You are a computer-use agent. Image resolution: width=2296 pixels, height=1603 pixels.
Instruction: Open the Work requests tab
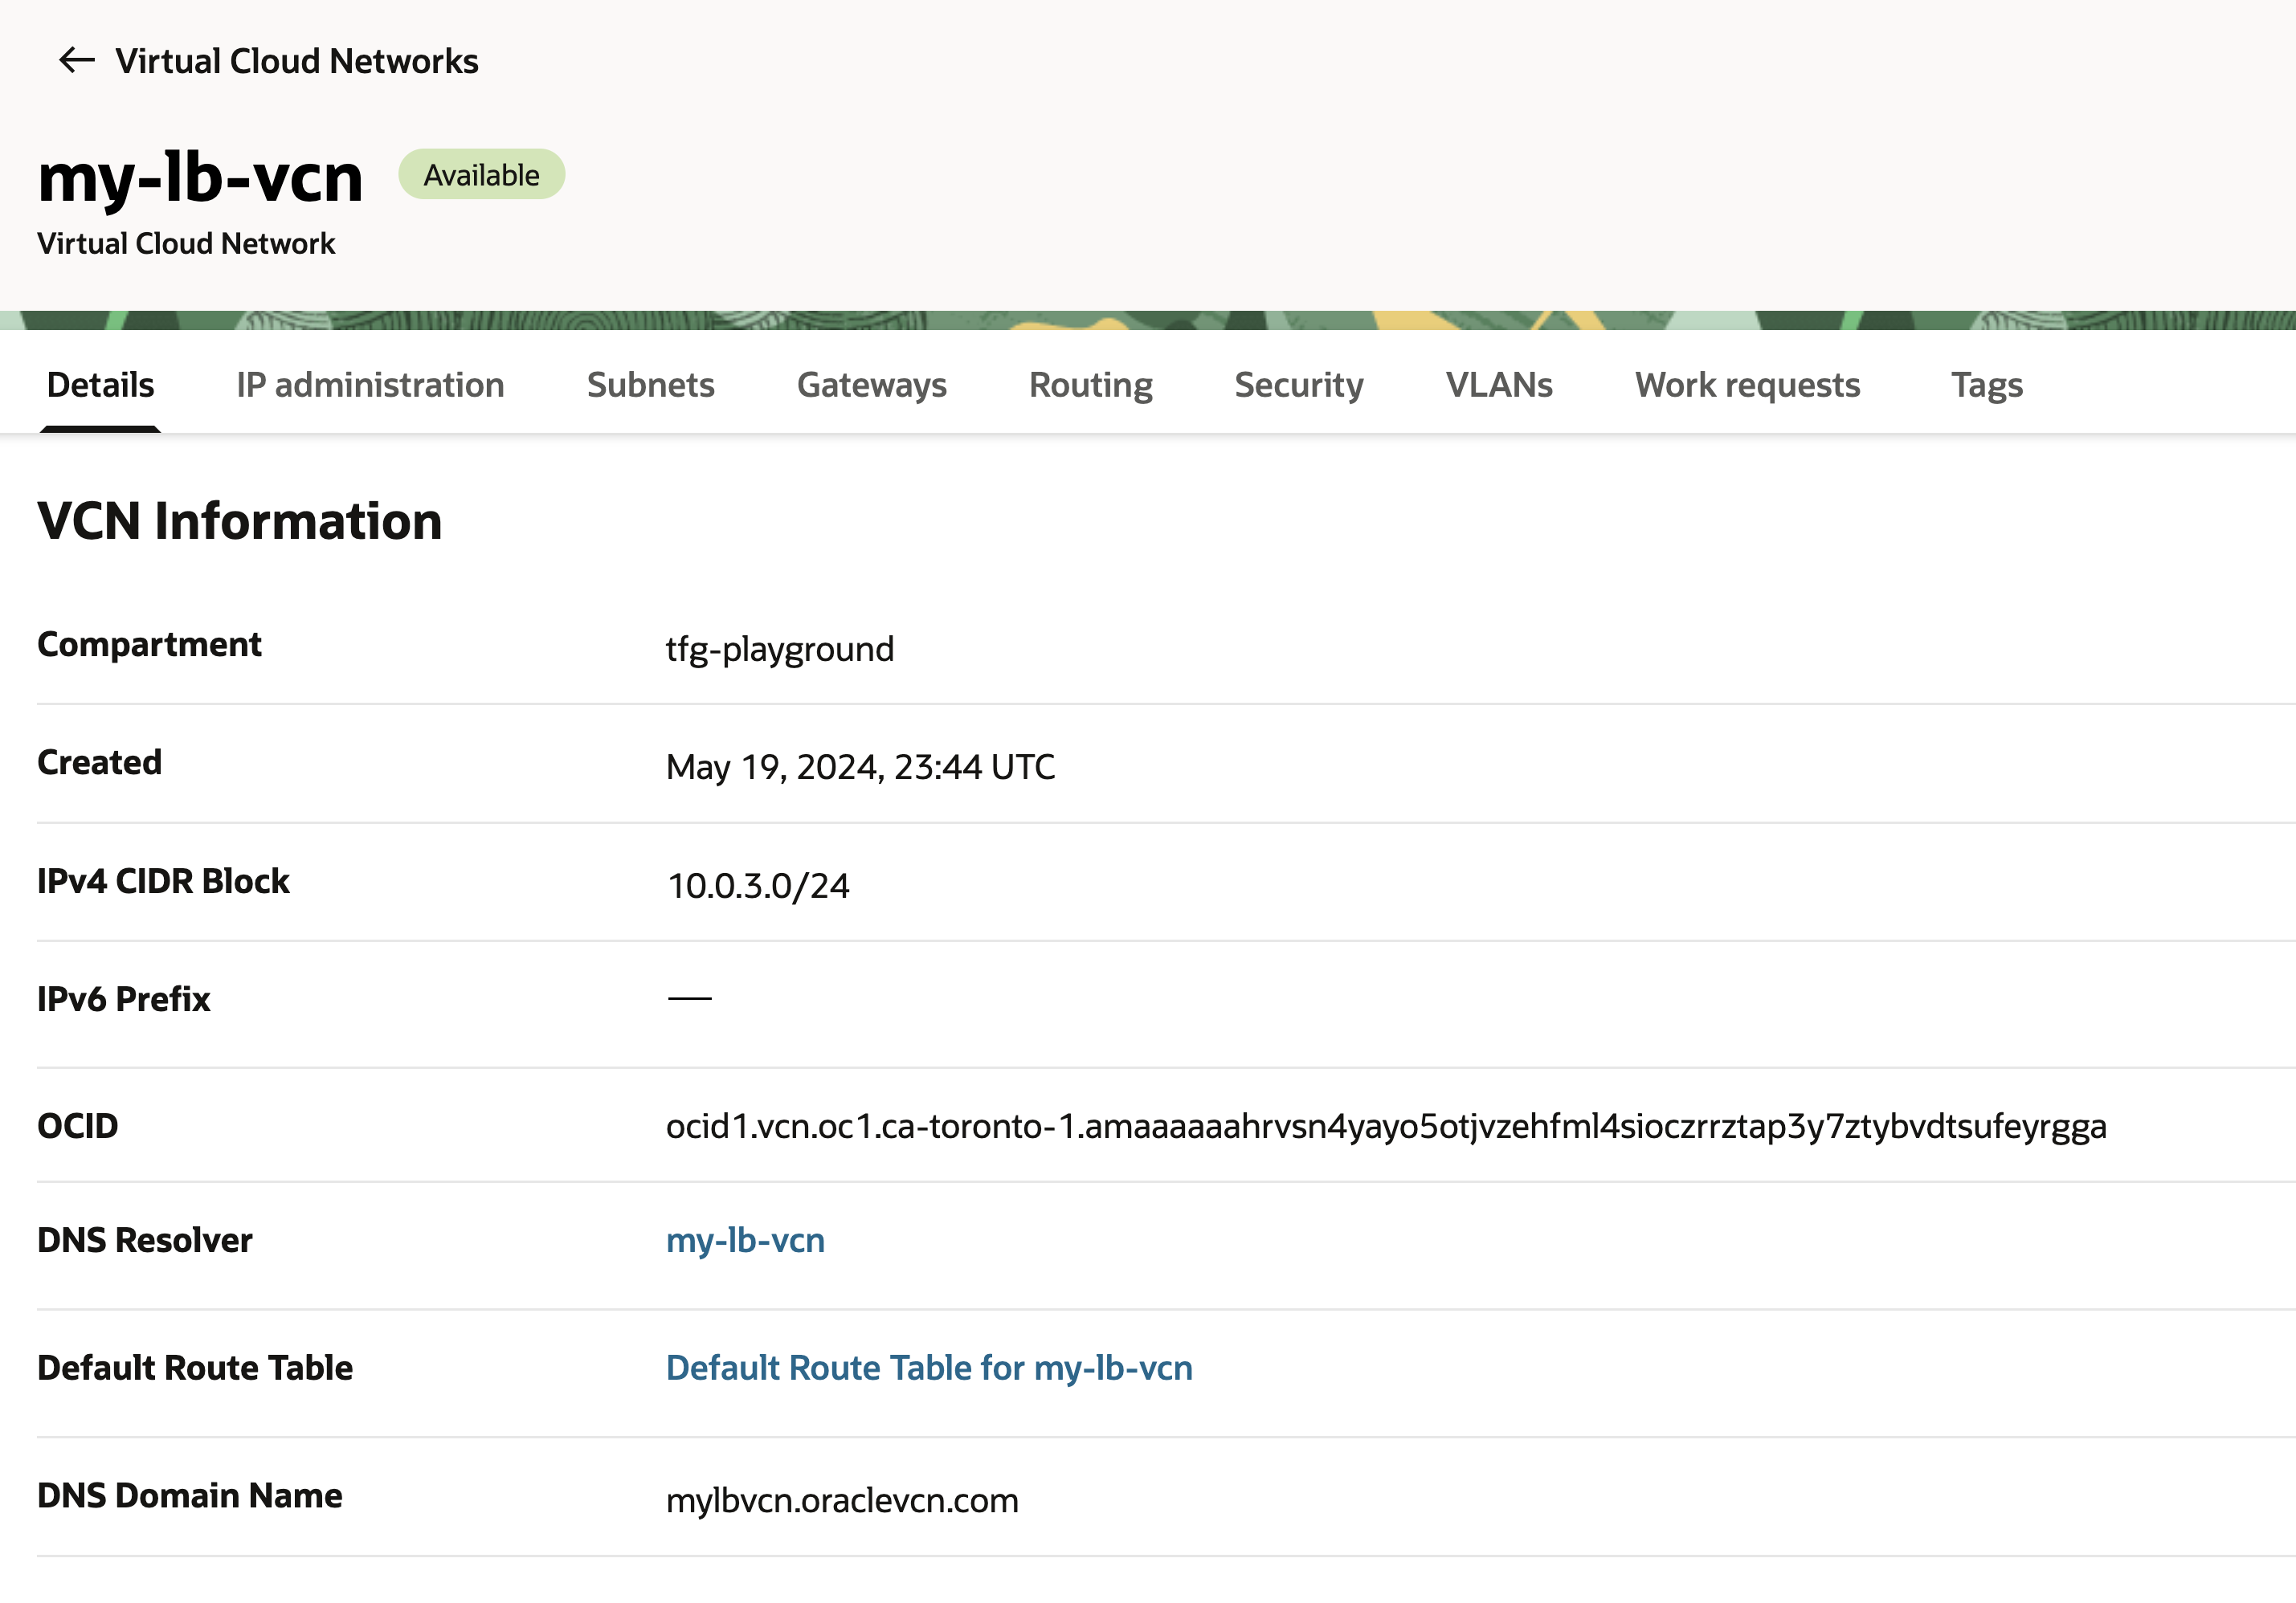pos(1747,385)
